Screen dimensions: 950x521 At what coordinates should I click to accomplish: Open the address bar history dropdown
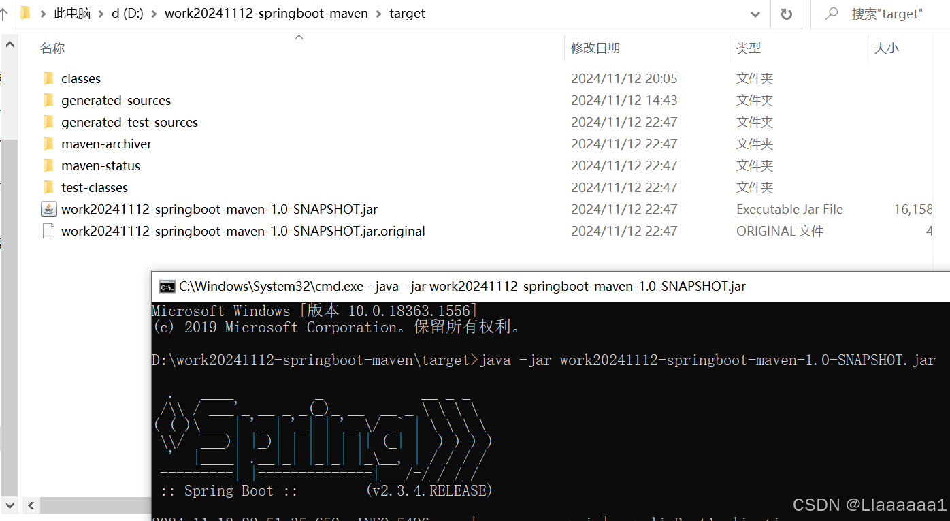[755, 14]
